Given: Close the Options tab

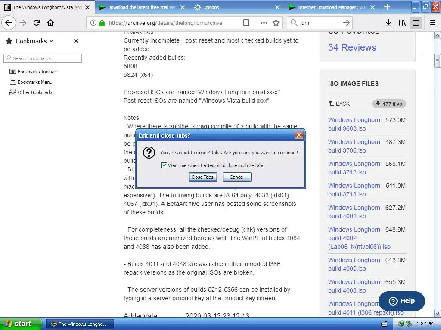Looking at the screenshot, I should click(x=277, y=7).
